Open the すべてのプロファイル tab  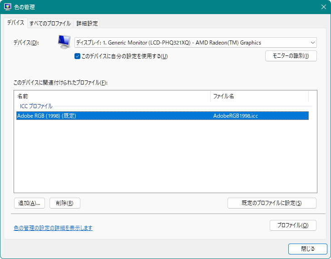coord(50,23)
